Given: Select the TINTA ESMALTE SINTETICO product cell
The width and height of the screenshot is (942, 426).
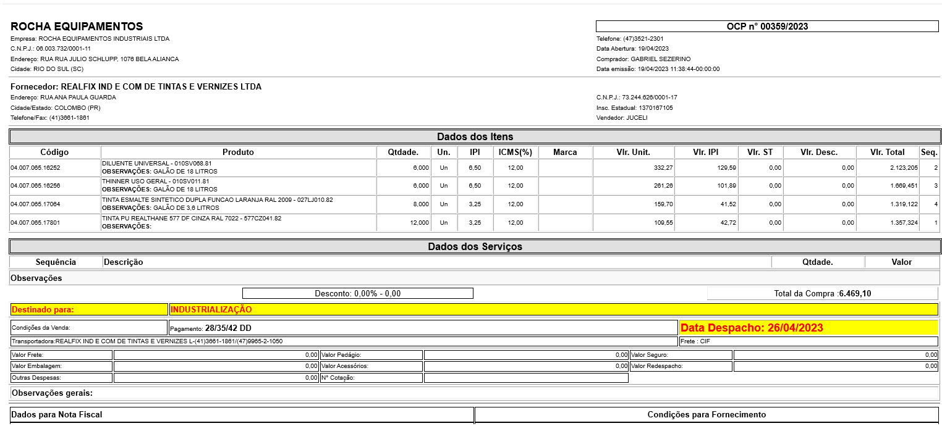Looking at the screenshot, I should [x=239, y=204].
